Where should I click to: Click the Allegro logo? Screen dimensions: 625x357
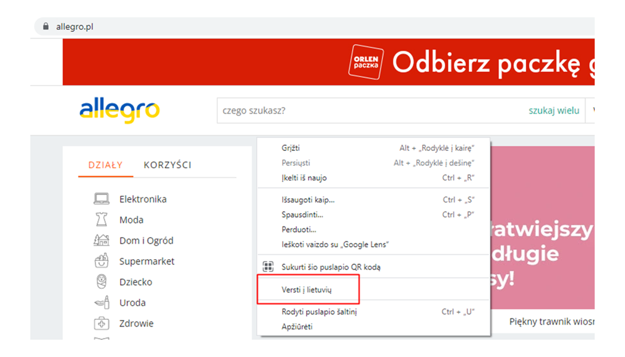click(119, 111)
